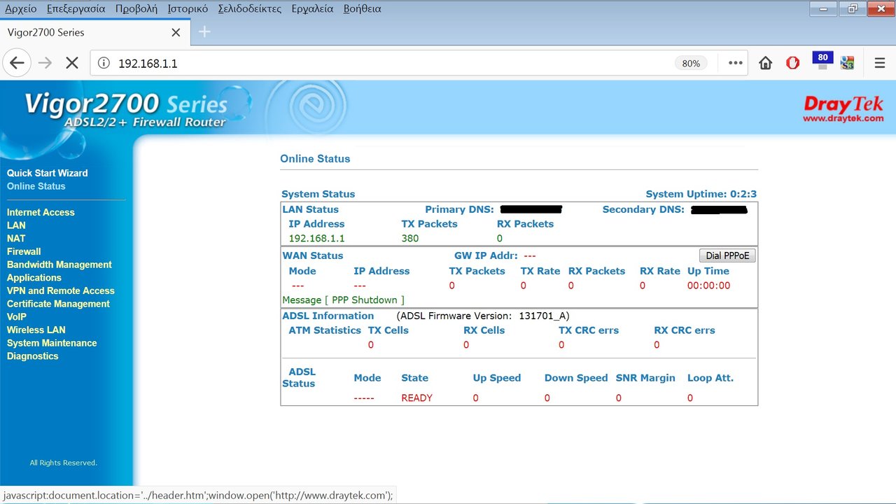Stop loading the page with the X button
This screenshot has height=504, width=896.
click(71, 63)
